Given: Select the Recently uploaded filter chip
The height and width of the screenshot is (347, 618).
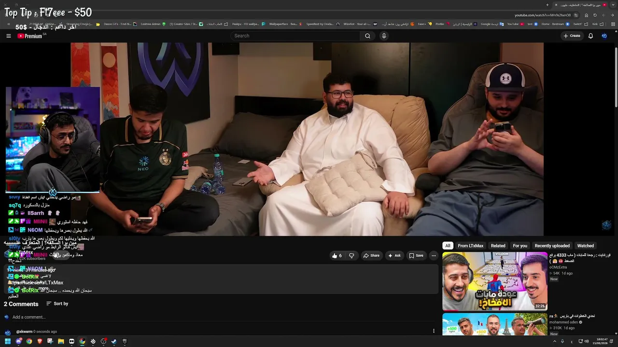Looking at the screenshot, I should pyautogui.click(x=552, y=246).
